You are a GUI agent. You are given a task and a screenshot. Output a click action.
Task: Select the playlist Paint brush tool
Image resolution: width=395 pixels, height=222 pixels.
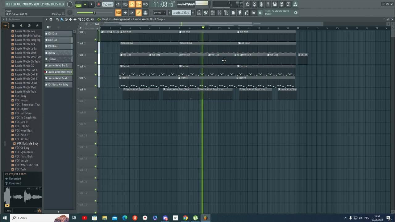[x=62, y=19]
